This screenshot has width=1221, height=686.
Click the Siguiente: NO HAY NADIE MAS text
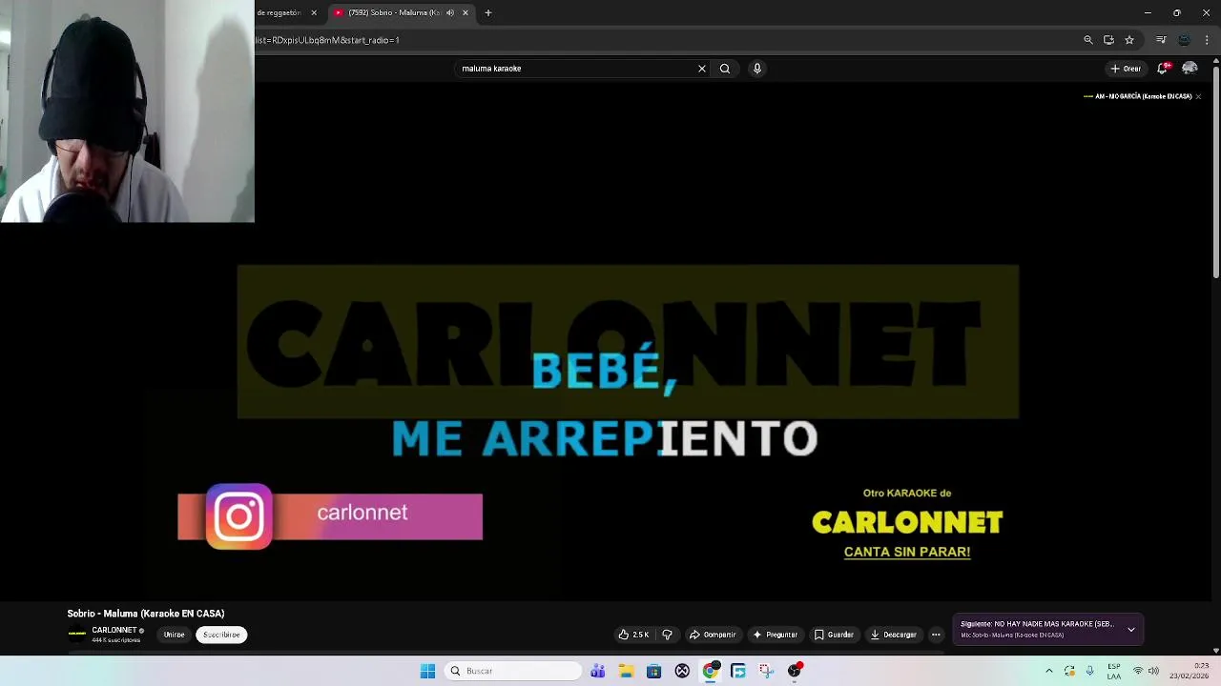1037,624
